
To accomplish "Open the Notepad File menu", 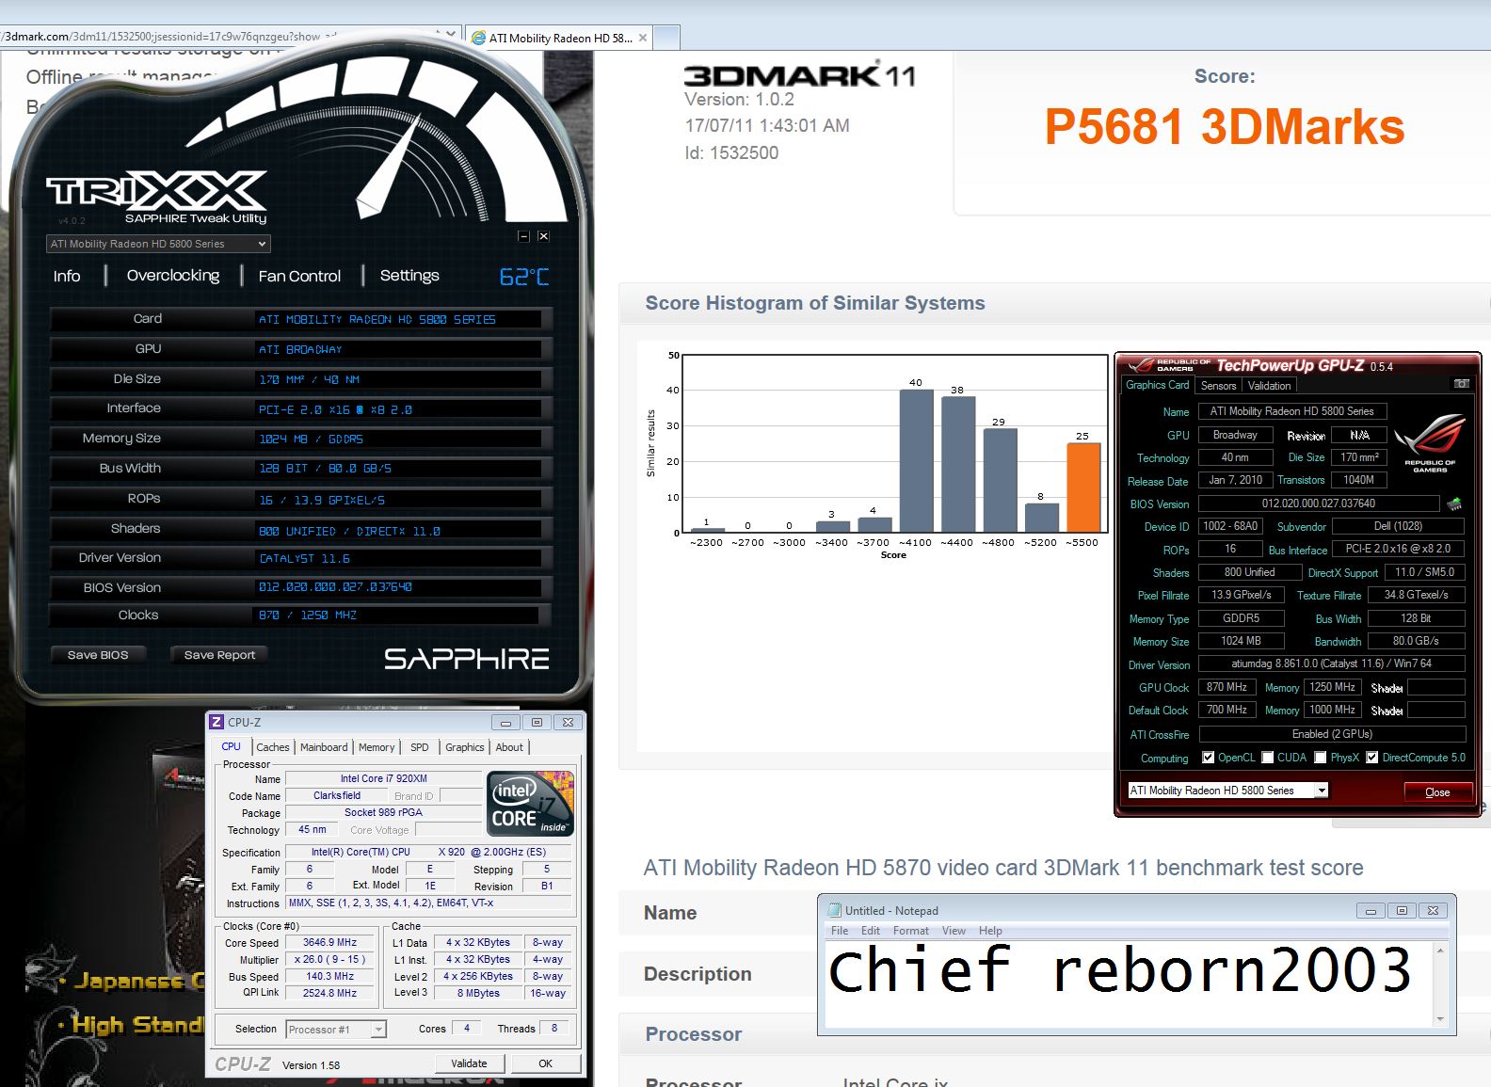I will 840,931.
